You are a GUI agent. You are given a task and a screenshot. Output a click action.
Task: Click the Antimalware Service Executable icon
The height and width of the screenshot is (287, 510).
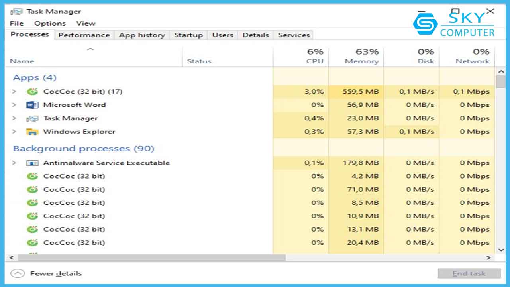click(x=32, y=163)
